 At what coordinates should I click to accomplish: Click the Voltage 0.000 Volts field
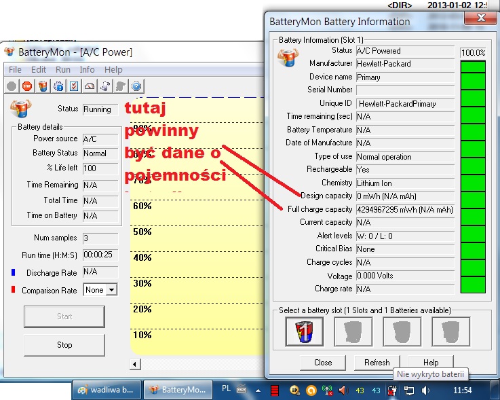(x=405, y=276)
